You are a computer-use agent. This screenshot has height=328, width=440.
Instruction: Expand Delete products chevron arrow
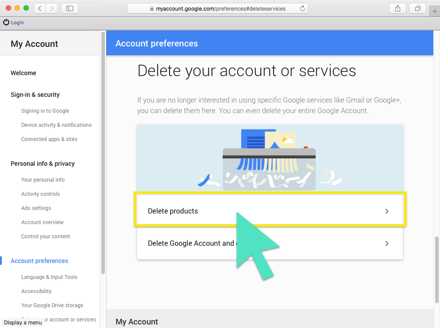387,211
